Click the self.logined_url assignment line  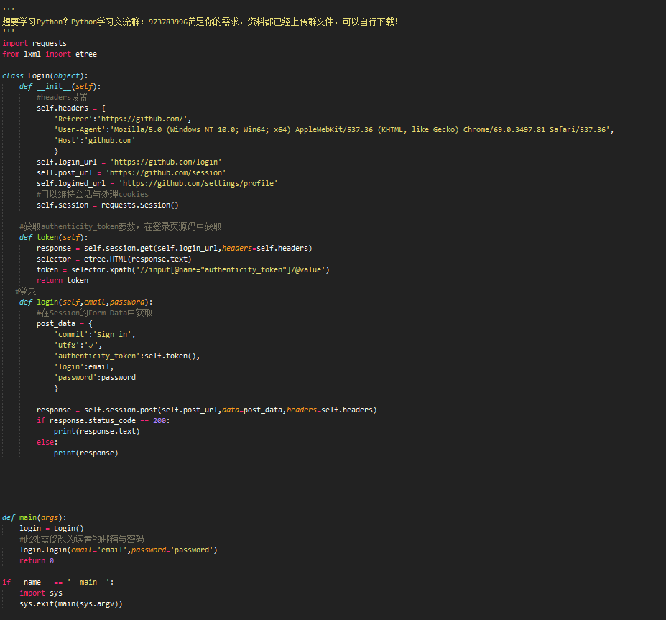tap(157, 183)
